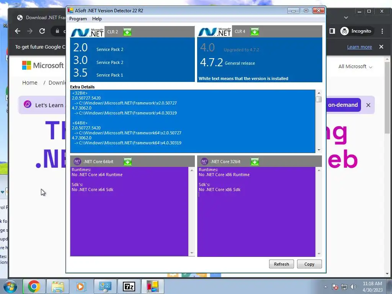The height and width of the screenshot is (294, 392).
Task: Click the .NET Core 64bit green download icon
Action: tap(127, 162)
